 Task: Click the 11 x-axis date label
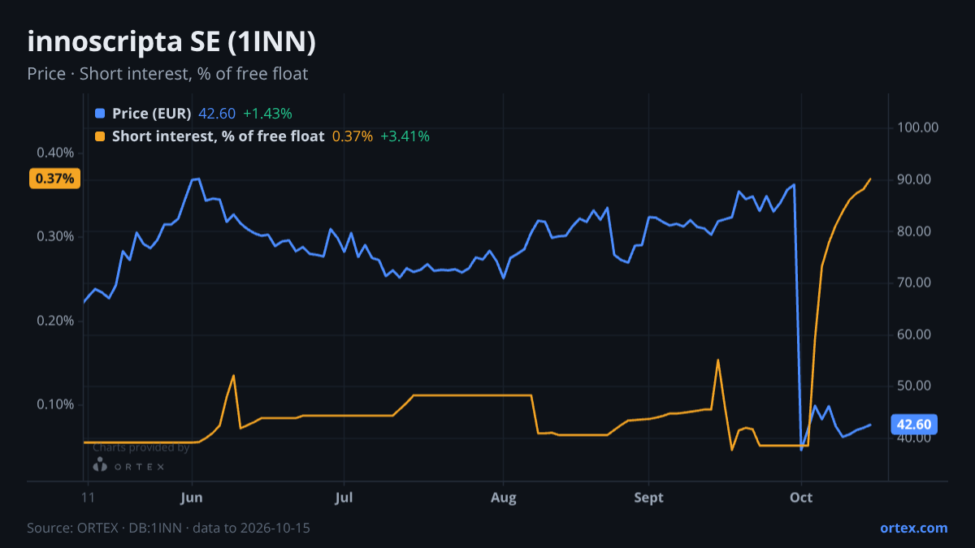[x=88, y=498]
